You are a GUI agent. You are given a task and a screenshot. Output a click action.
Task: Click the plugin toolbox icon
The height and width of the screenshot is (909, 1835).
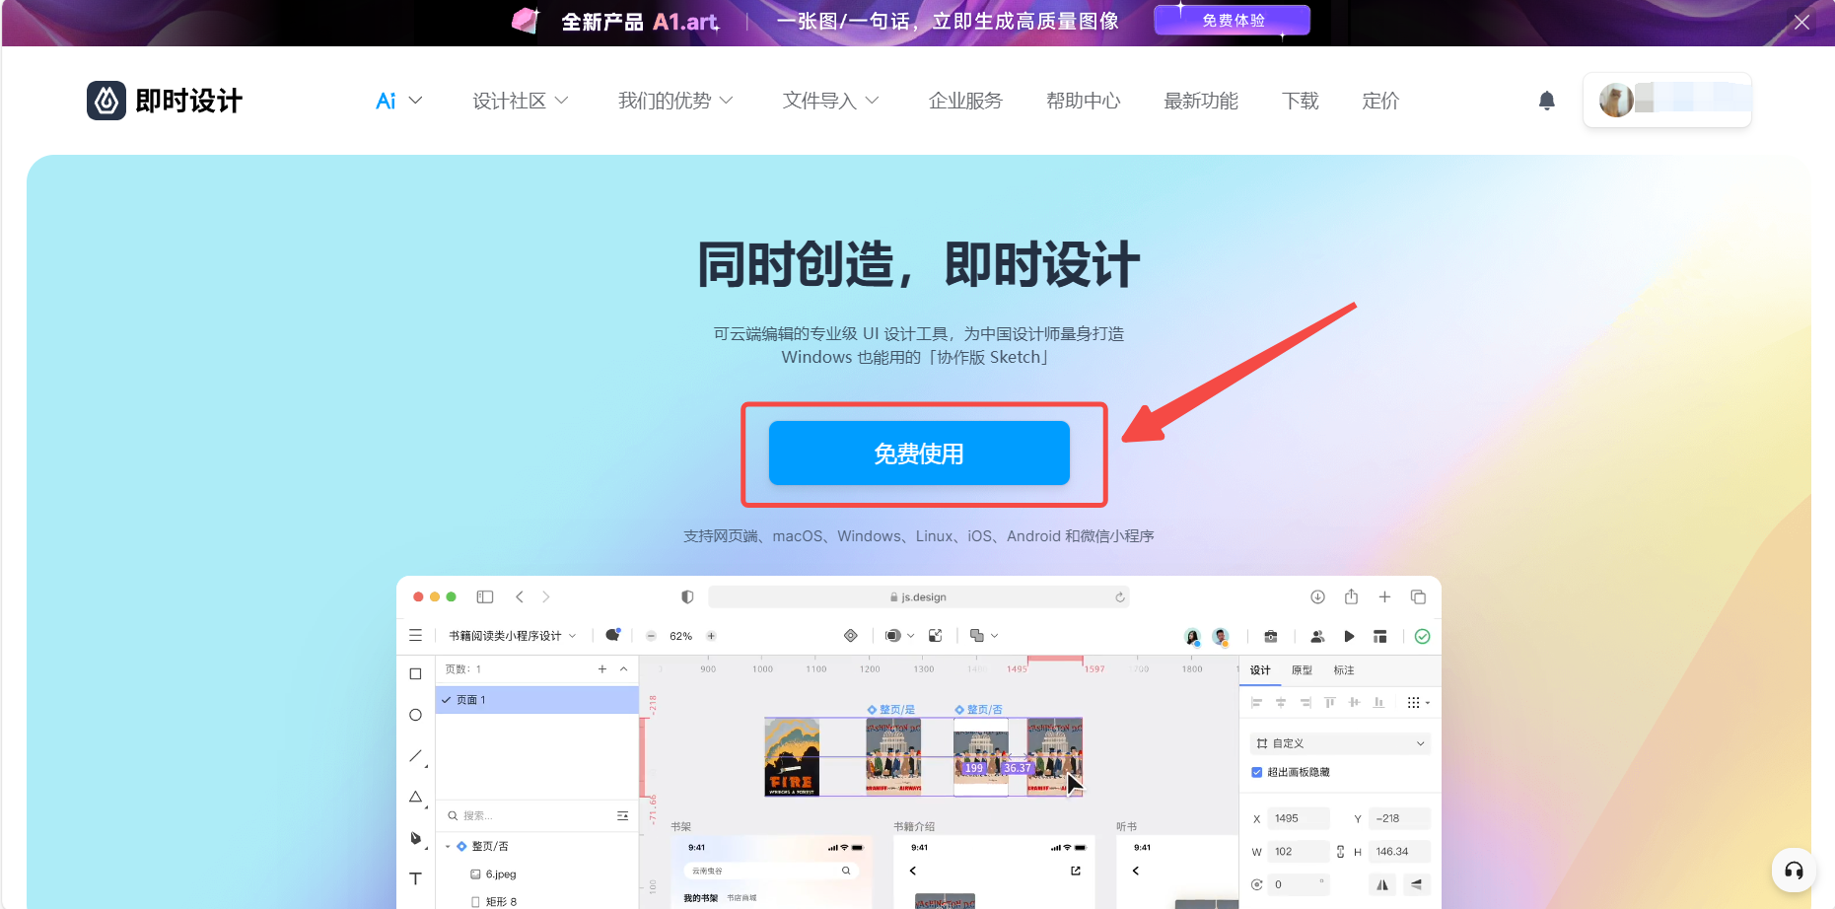coord(1271,637)
